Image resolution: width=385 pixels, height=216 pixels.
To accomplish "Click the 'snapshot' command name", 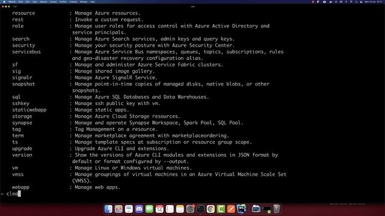I will (23, 84).
